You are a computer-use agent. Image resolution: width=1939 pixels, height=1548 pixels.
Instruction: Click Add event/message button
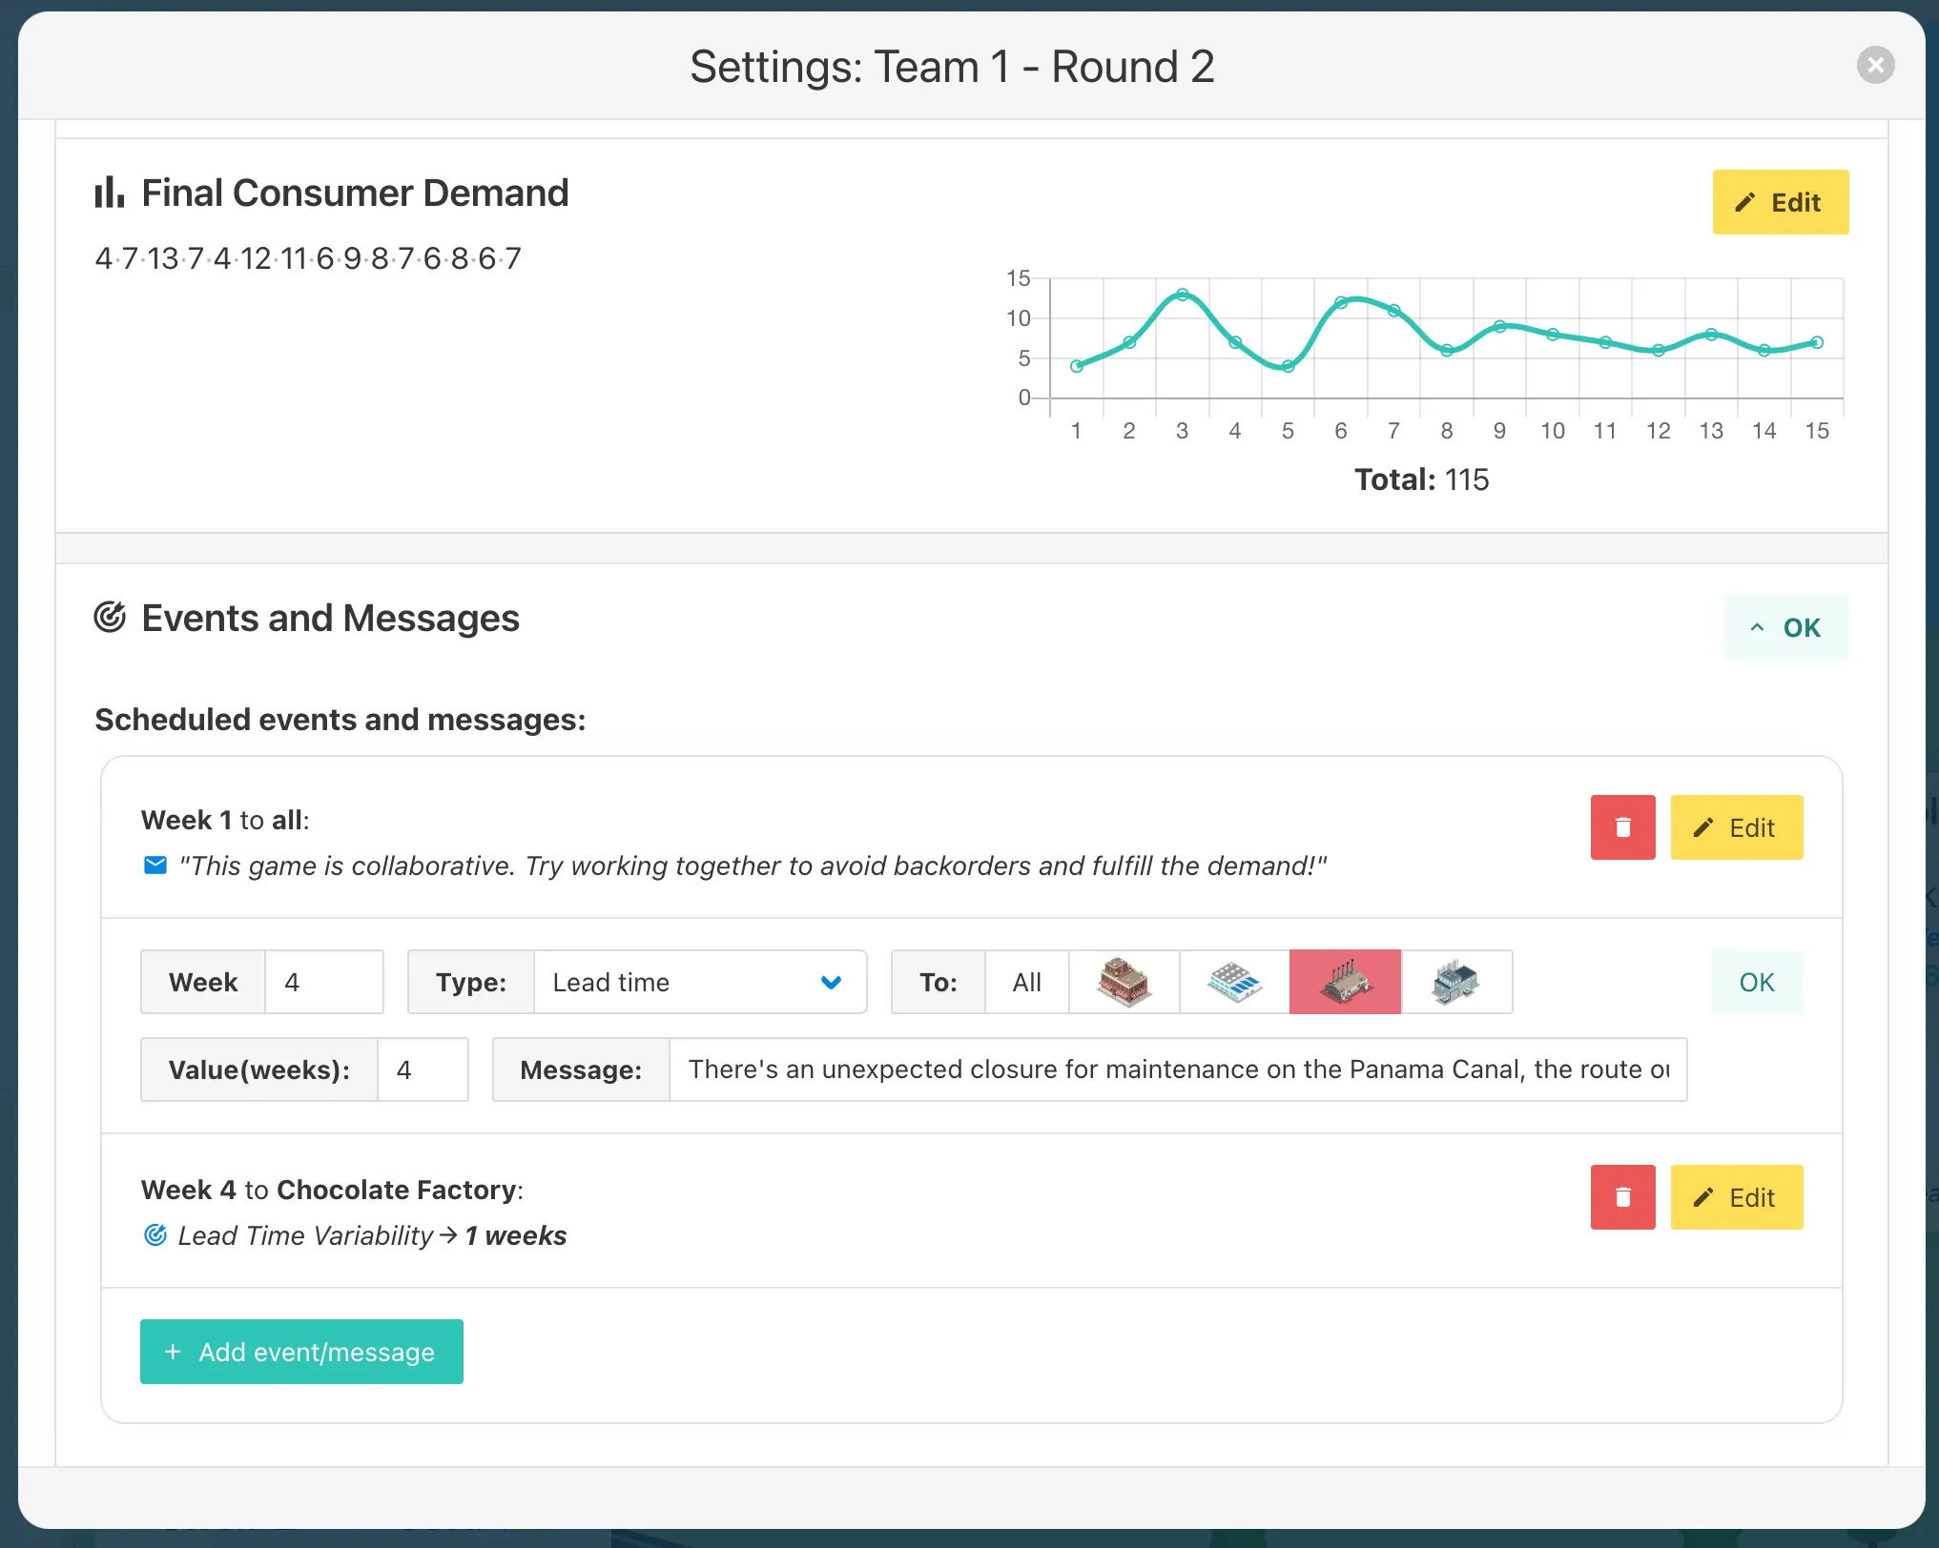click(301, 1351)
